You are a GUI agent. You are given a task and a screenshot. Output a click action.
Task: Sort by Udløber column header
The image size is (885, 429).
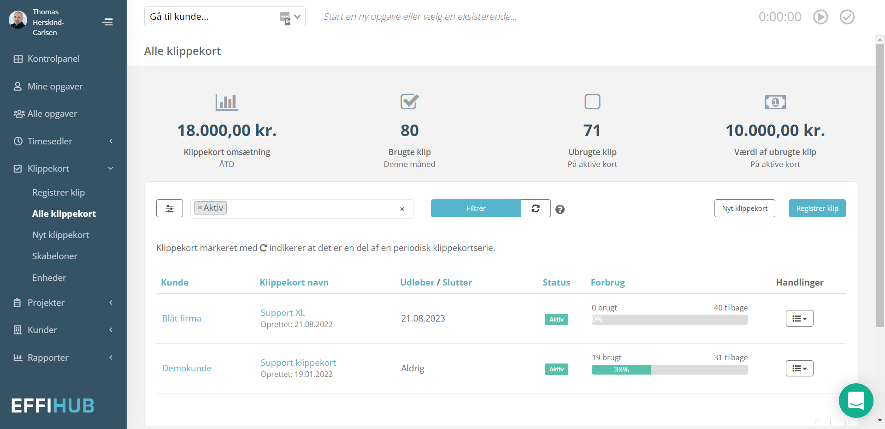point(417,282)
